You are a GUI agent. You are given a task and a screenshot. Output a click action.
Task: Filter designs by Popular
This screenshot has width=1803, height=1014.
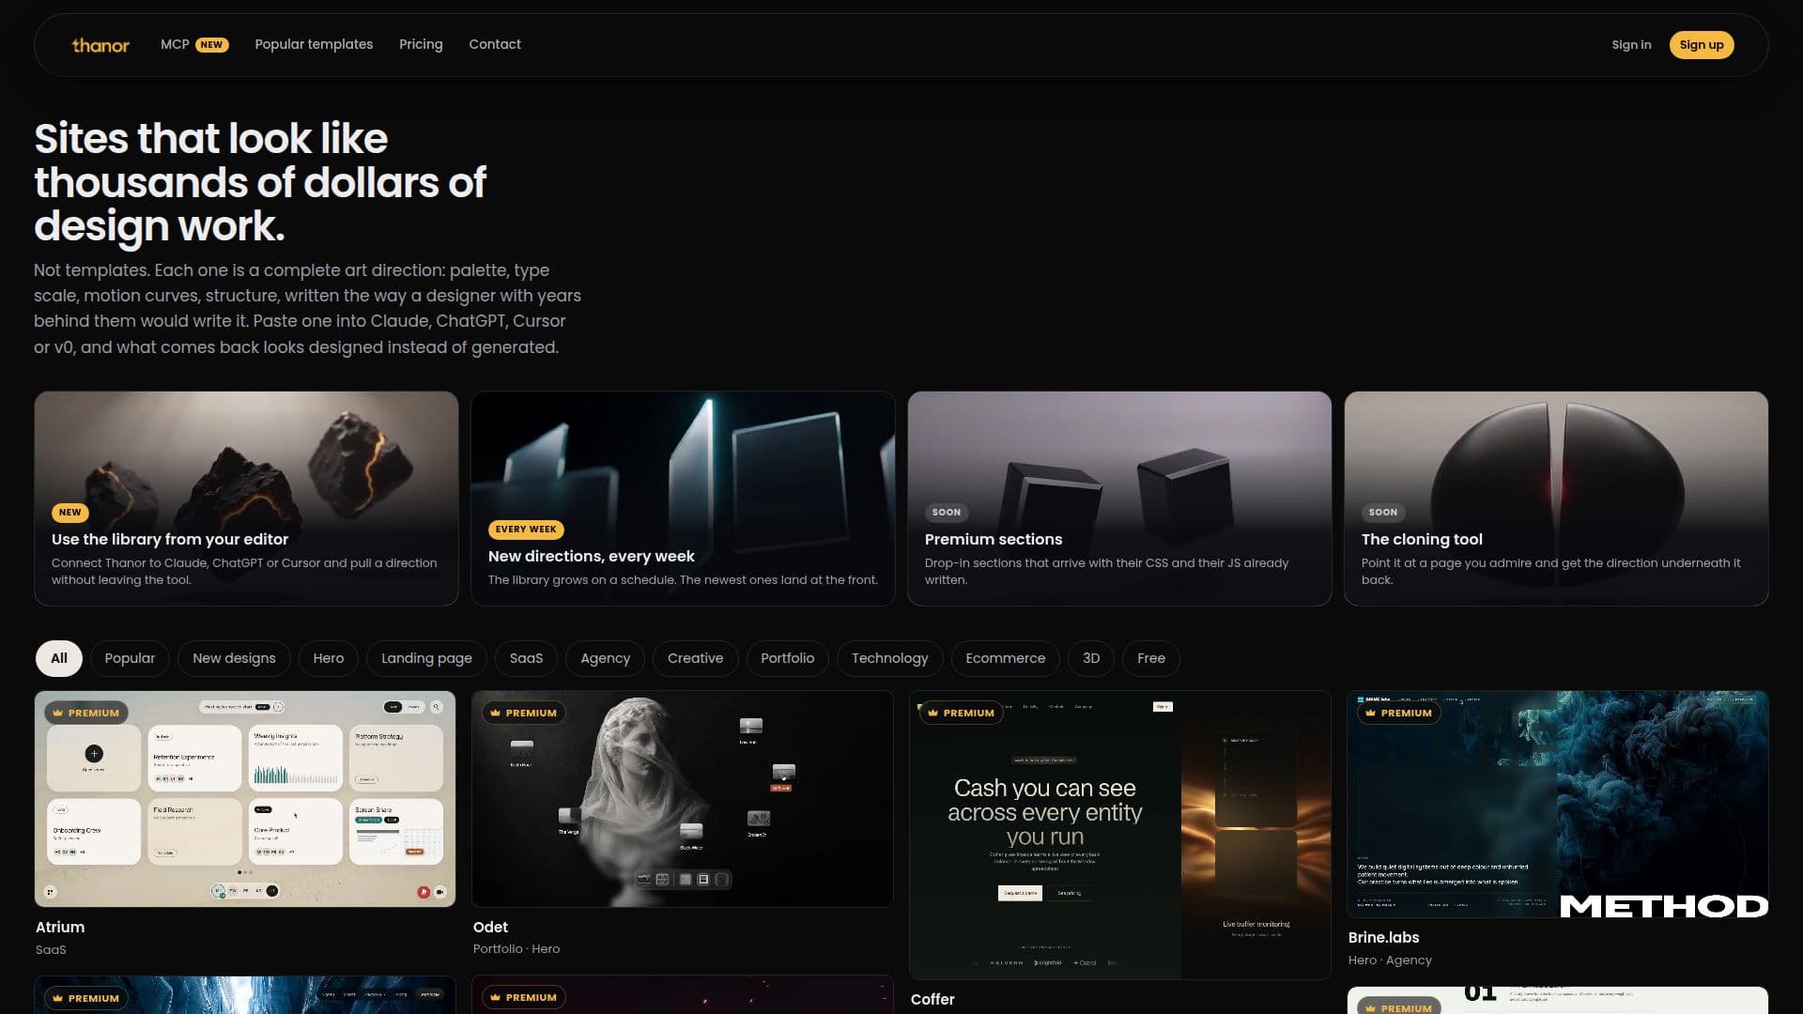(130, 658)
